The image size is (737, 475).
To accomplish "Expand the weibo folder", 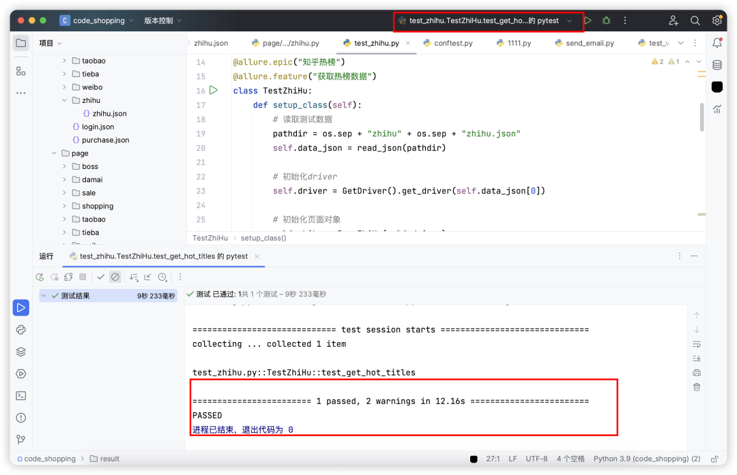I will tap(64, 87).
